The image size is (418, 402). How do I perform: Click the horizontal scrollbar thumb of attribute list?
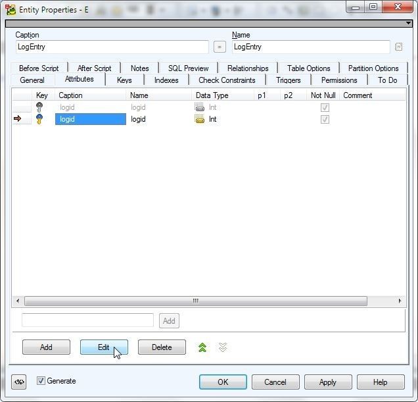click(x=196, y=301)
